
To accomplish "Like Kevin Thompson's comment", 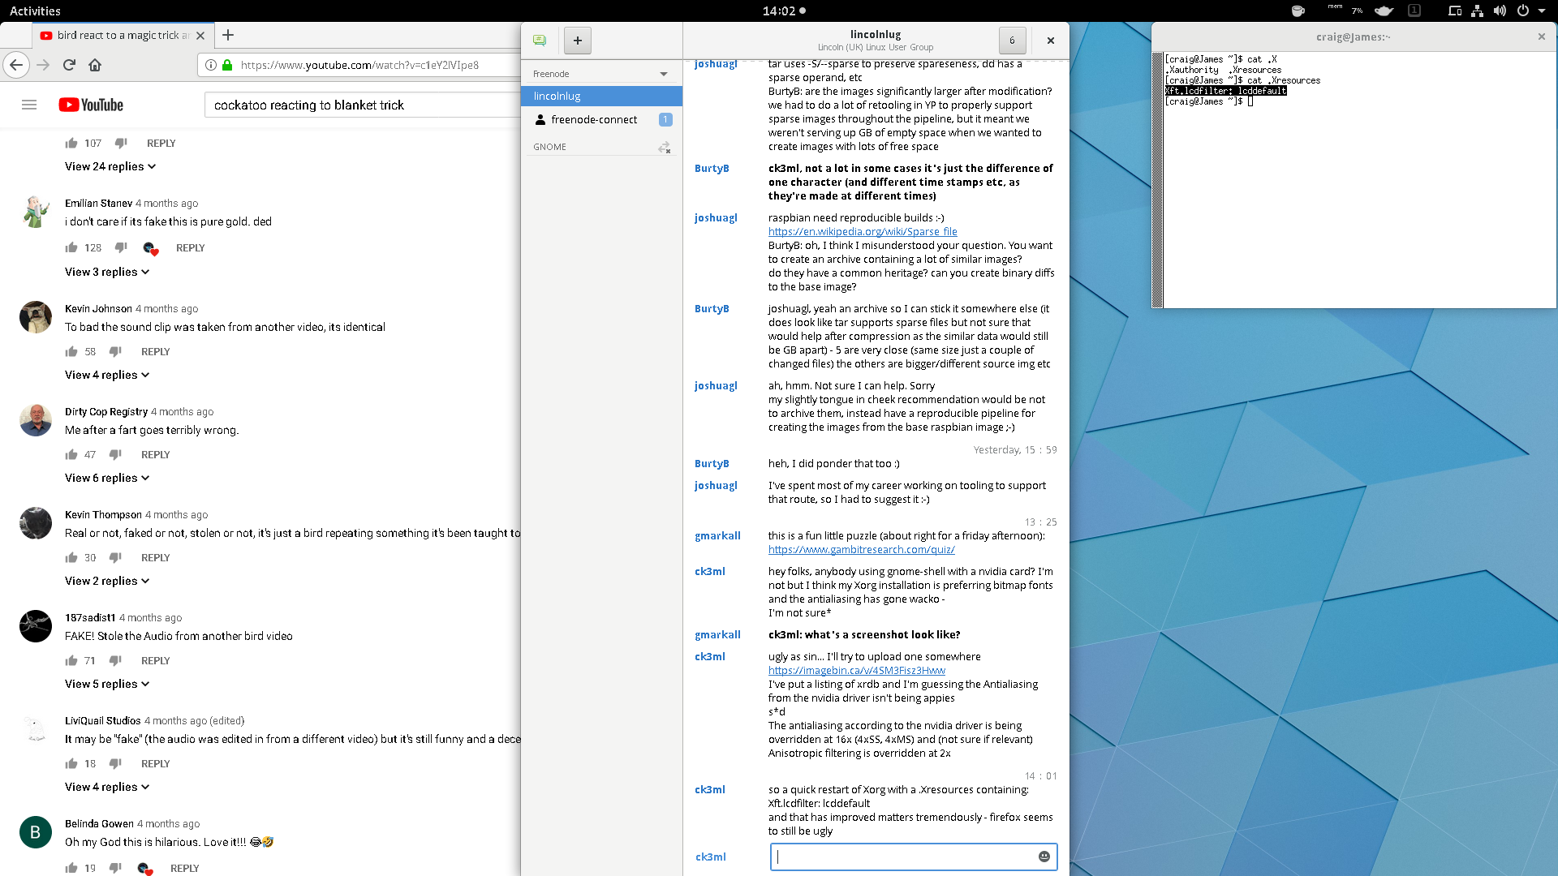I will pos(71,557).
